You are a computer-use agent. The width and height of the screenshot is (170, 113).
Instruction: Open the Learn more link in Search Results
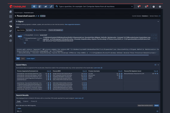coord(79,98)
